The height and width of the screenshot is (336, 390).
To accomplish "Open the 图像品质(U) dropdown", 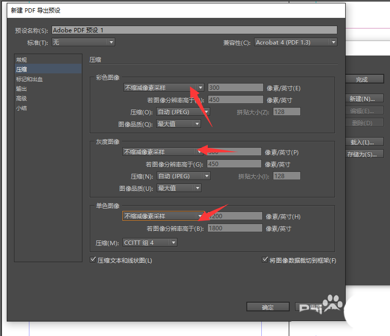I will 179,188.
